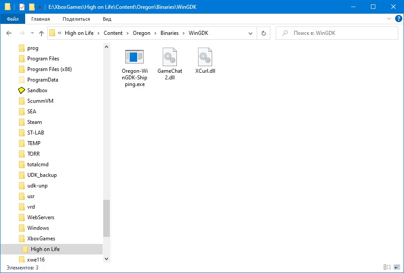
Task: Select the GameChat2.dll file icon
Action: click(169, 56)
